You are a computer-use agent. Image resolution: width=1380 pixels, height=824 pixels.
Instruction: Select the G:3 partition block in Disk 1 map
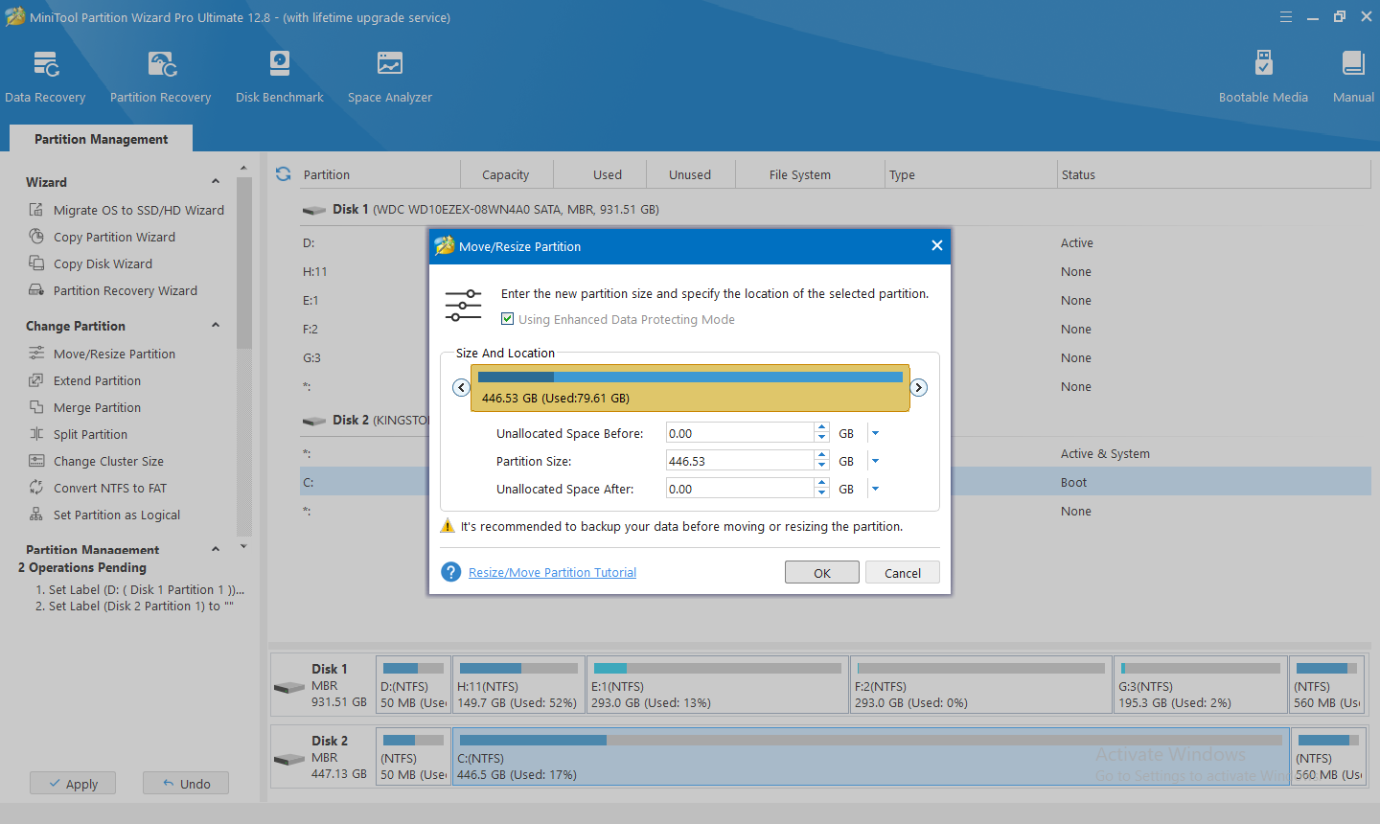click(x=1201, y=684)
